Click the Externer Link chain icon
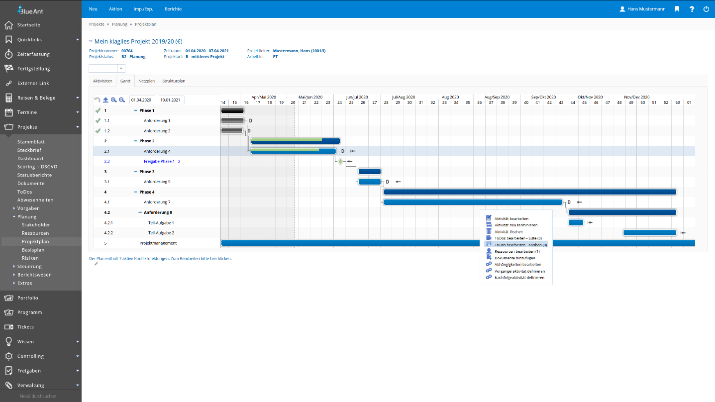715x402 pixels. click(x=8, y=83)
